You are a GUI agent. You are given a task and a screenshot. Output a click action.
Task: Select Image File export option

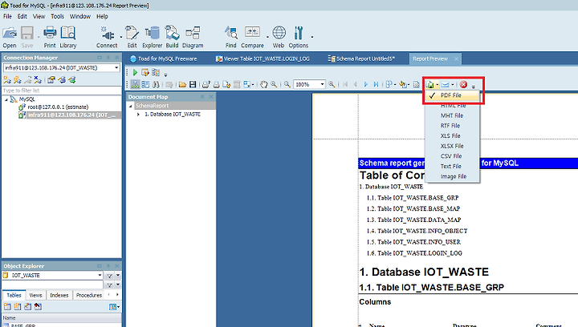click(x=452, y=176)
